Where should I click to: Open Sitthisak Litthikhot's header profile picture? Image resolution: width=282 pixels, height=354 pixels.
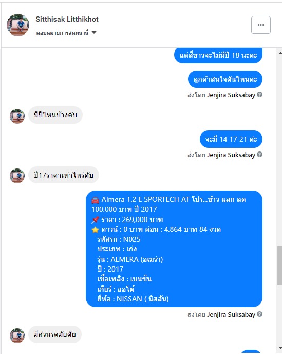[18, 25]
